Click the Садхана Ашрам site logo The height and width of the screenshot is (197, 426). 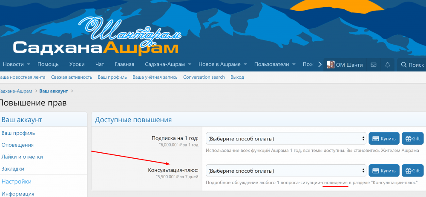[95, 36]
